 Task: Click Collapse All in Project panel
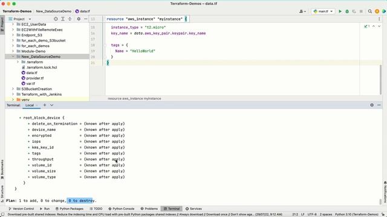70,19
